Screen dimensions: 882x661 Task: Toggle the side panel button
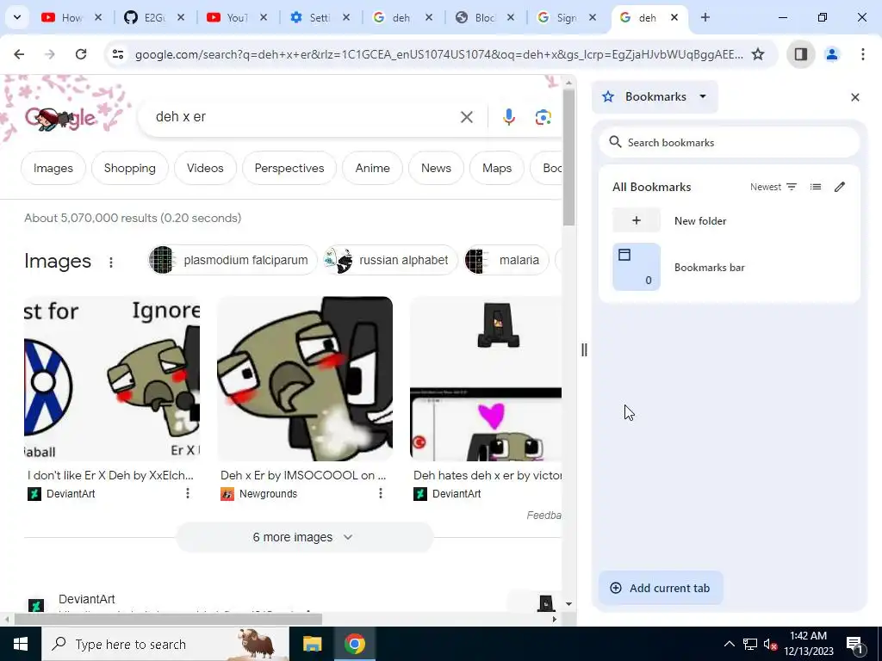click(x=801, y=54)
